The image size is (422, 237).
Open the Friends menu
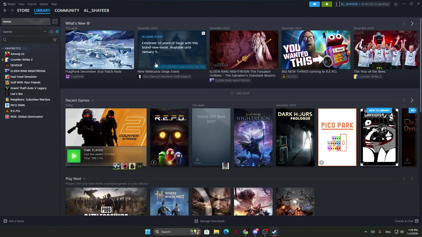(x=32, y=4)
